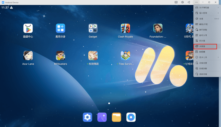Click the keyboard mapping icon in title bar
Image resolution: width=221 pixels, height=127 pixels.
pos(176,2)
